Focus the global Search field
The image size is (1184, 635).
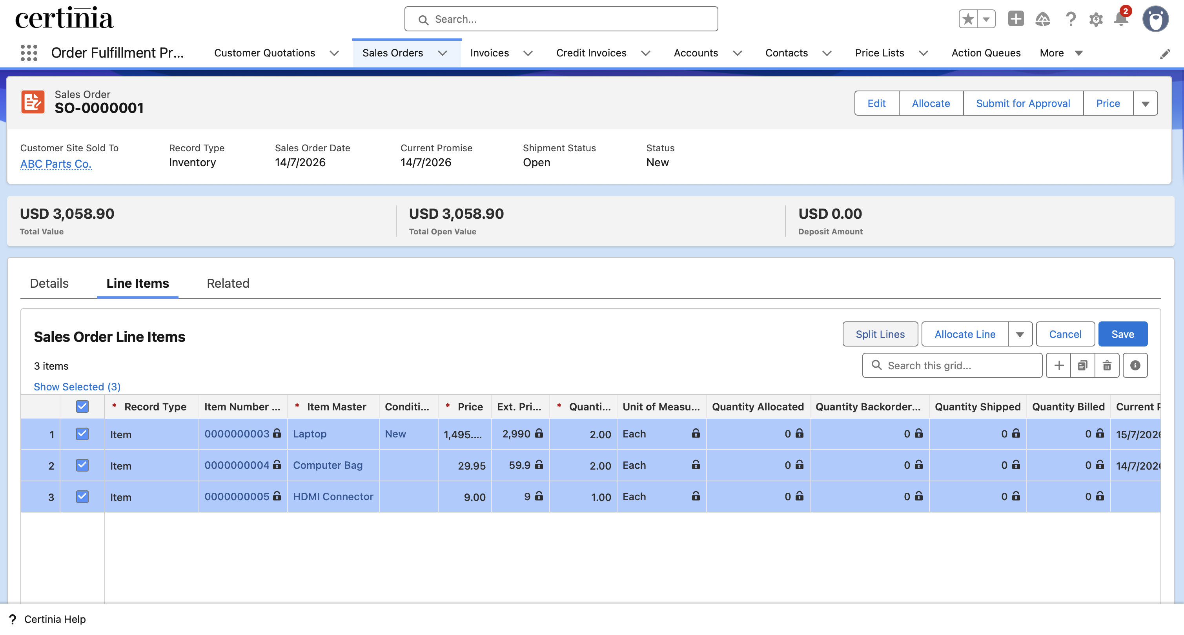[561, 19]
